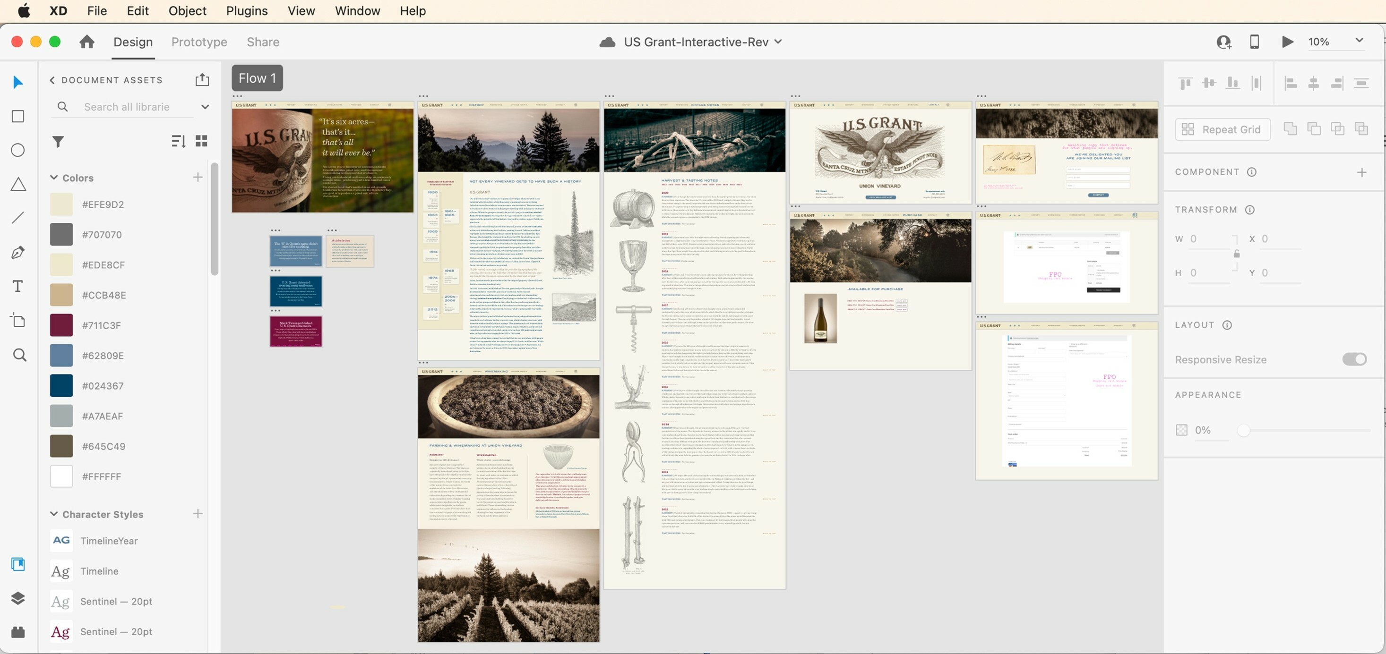Image resolution: width=1386 pixels, height=654 pixels.
Task: Select the Ellipse tool
Action: coord(18,150)
